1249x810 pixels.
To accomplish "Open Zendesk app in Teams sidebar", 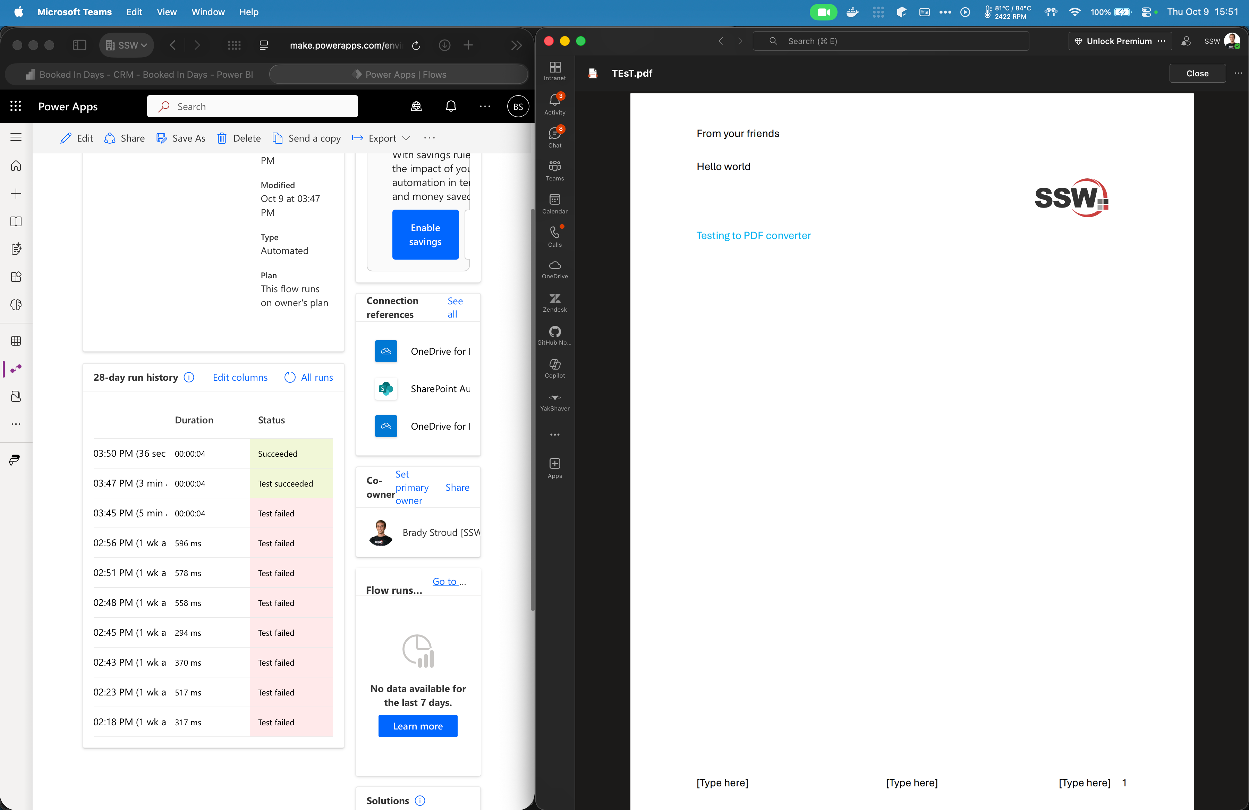I will coord(555,303).
